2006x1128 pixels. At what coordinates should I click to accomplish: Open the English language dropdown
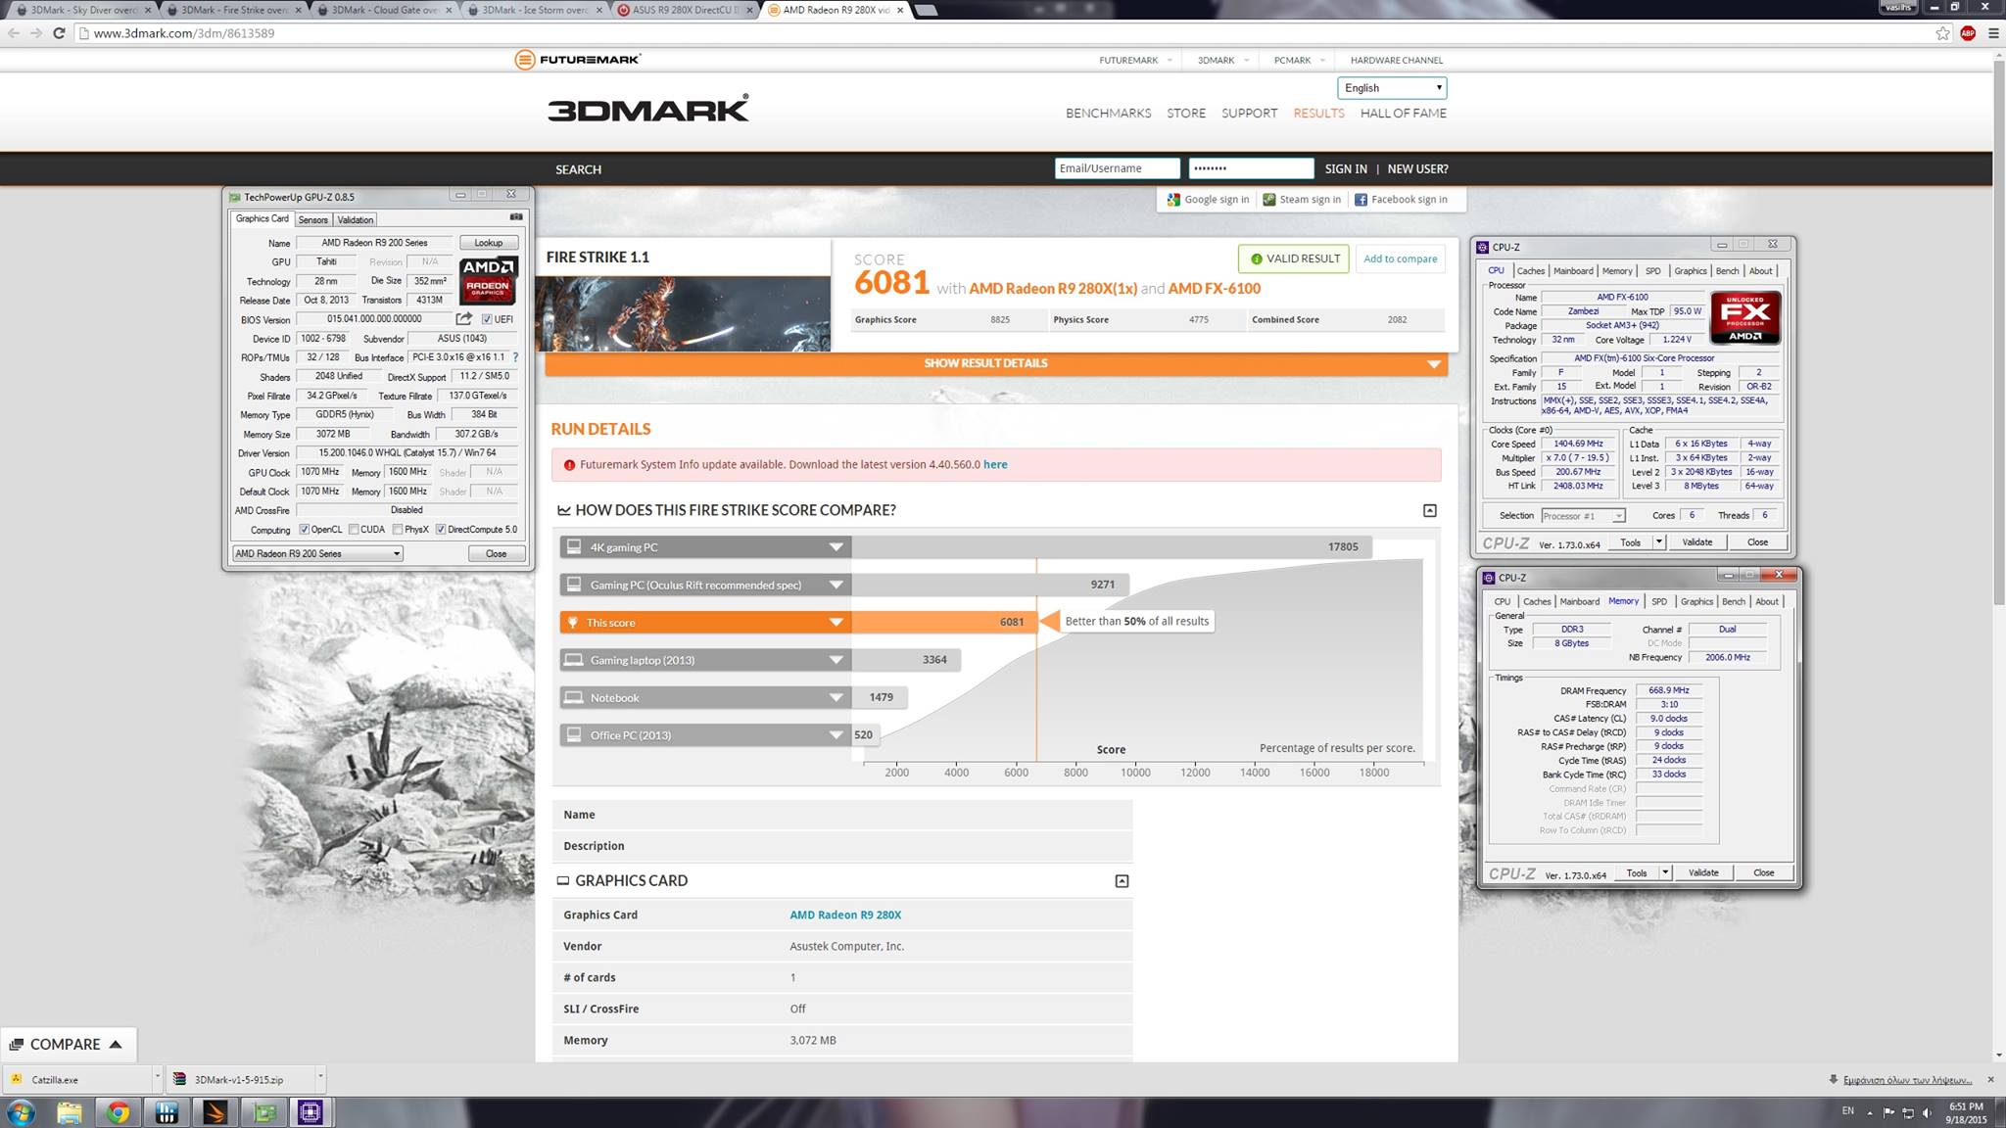click(1392, 88)
